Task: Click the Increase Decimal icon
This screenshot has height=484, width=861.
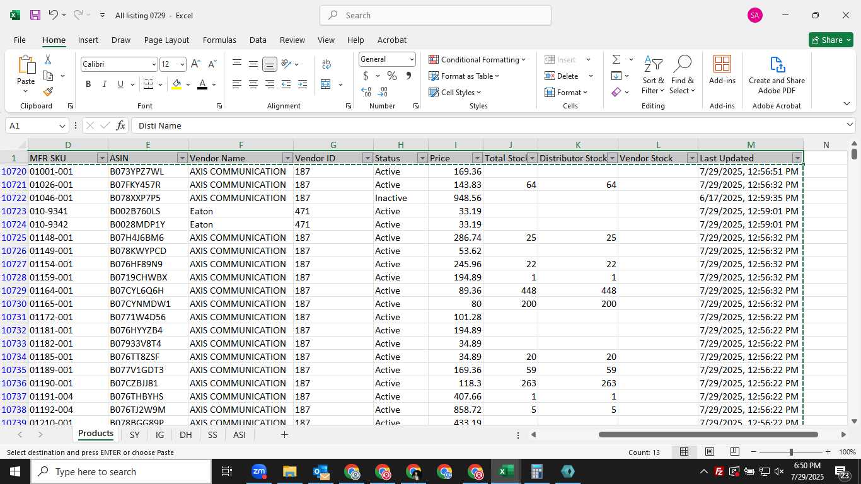Action: tap(366, 92)
